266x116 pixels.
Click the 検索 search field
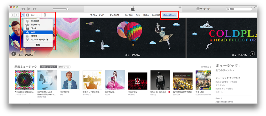[x=239, y=9]
